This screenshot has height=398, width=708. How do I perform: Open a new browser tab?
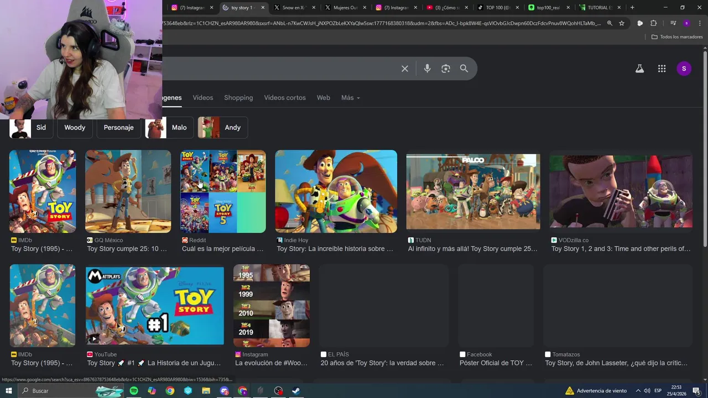tap(632, 7)
